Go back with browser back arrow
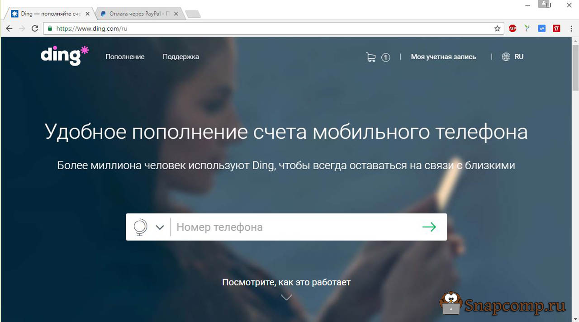Viewport: 579px width, 322px height. (x=9, y=28)
